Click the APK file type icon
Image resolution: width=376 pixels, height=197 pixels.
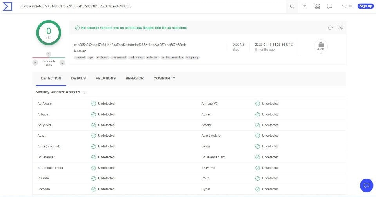[321, 47]
